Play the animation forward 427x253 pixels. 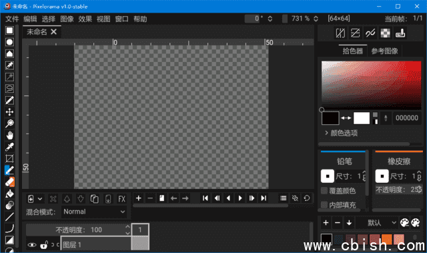(240, 198)
